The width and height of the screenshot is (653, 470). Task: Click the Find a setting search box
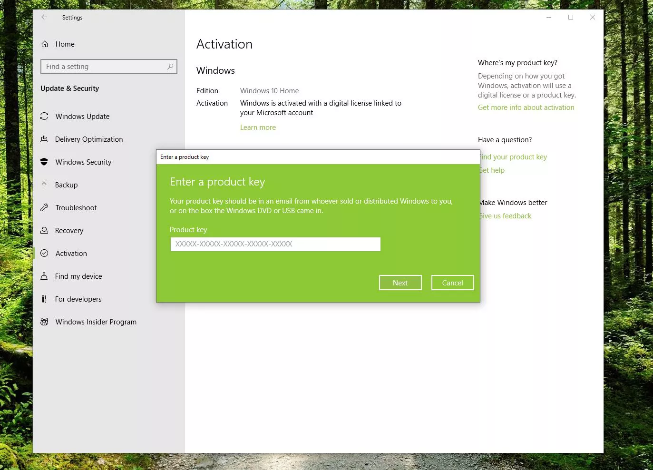tap(109, 67)
